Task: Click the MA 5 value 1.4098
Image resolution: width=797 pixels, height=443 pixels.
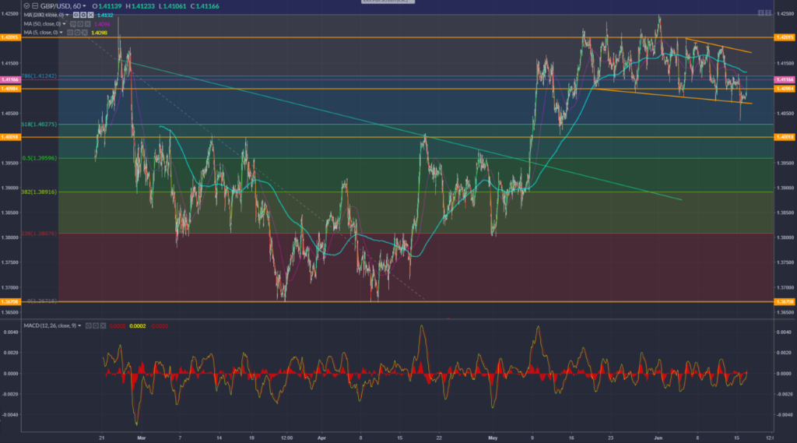Action: (99, 33)
